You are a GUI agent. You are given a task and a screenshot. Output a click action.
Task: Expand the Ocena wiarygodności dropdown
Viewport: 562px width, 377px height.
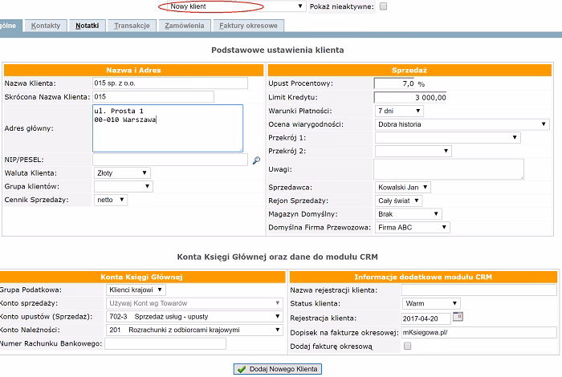(x=462, y=124)
